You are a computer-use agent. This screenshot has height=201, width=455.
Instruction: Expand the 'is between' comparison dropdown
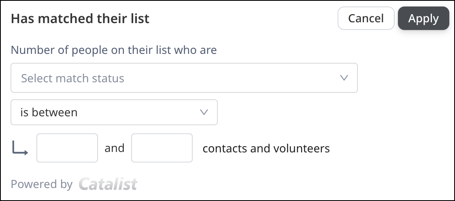click(x=114, y=112)
